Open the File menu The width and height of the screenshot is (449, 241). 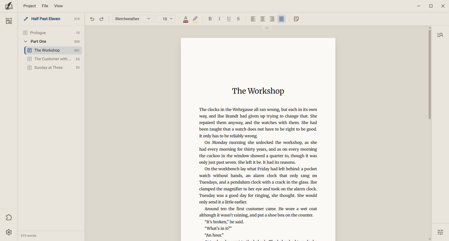tap(45, 6)
